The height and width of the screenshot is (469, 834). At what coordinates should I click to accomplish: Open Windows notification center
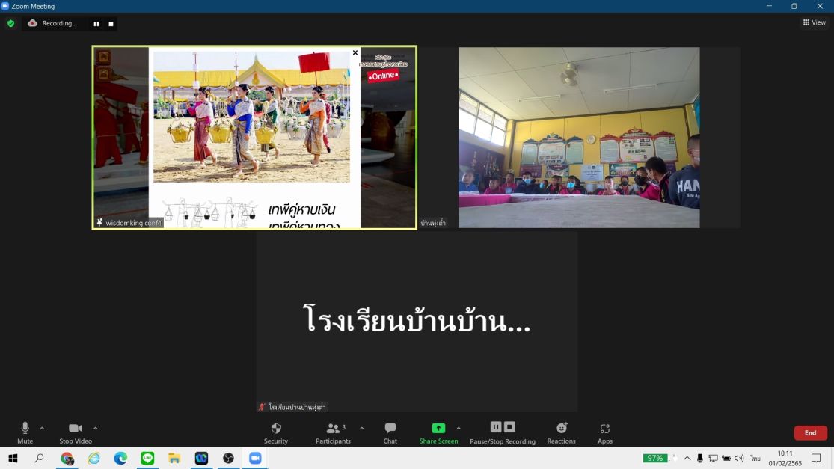(816, 458)
